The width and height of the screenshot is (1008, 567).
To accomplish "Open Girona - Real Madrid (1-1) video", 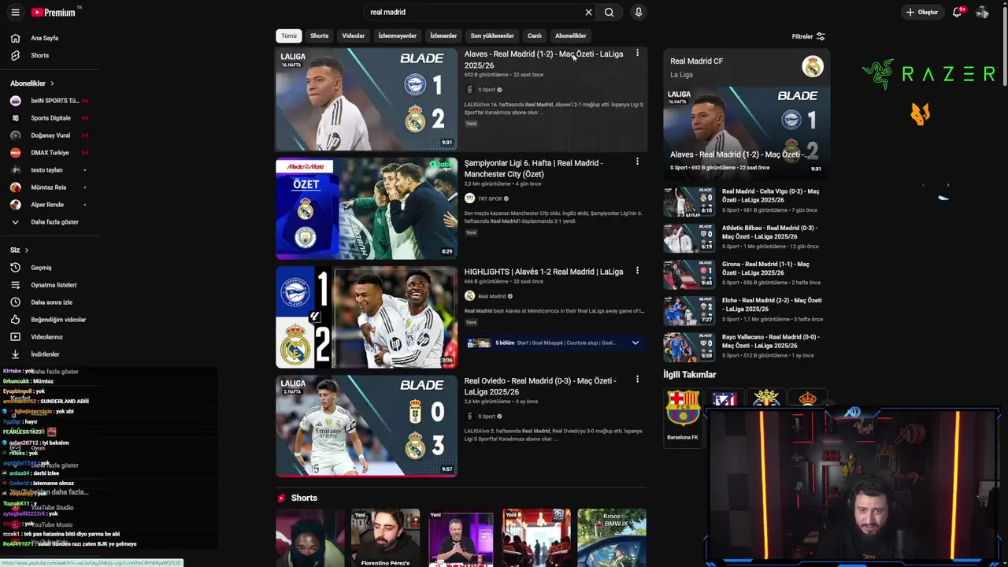I will [x=745, y=273].
